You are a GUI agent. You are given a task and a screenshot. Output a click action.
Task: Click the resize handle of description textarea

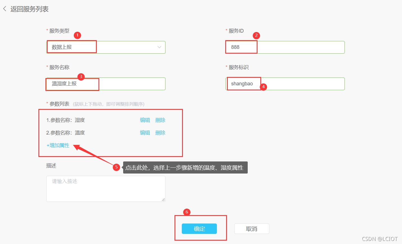point(163,200)
